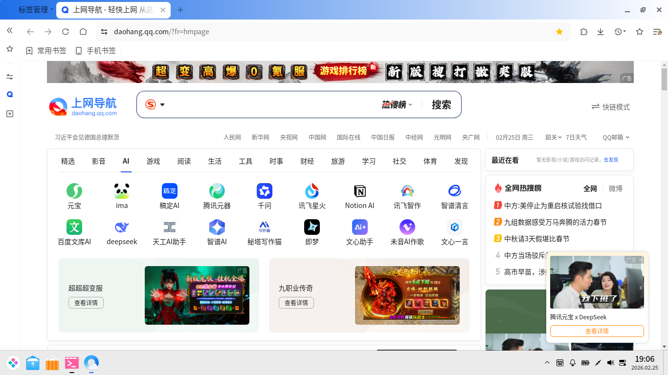This screenshot has width=668, height=375.
Task: Open the 标签管理 dropdown
Action: 36,10
